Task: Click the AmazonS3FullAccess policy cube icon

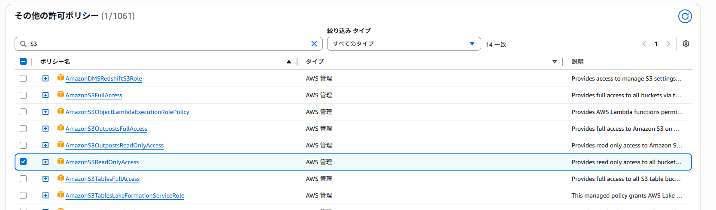Action: [61, 95]
